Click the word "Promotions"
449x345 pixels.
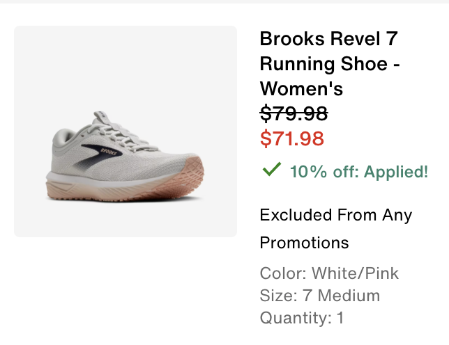[304, 243]
